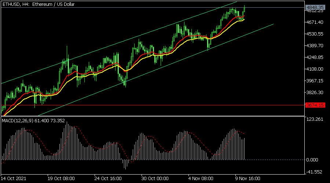Click the negative MACD histogram bars below zero
This screenshot has height=183, width=330.
pyautogui.click(x=126, y=164)
